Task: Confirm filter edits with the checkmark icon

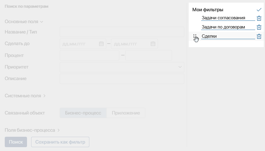Action: (x=259, y=10)
